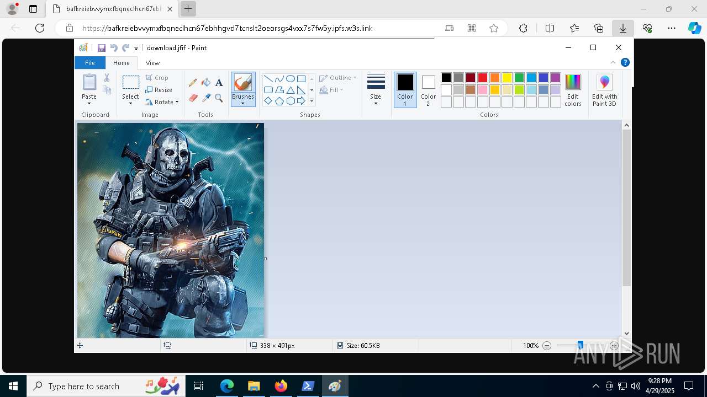Open Edit with Paint 3D
Screen dimensions: 707x397
(x=605, y=90)
